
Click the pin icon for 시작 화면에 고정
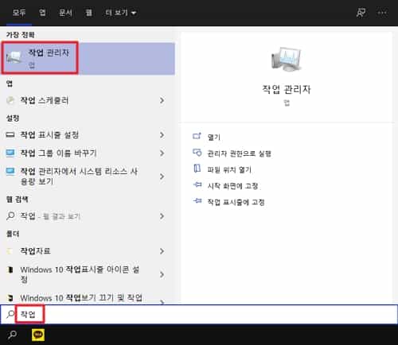point(197,184)
